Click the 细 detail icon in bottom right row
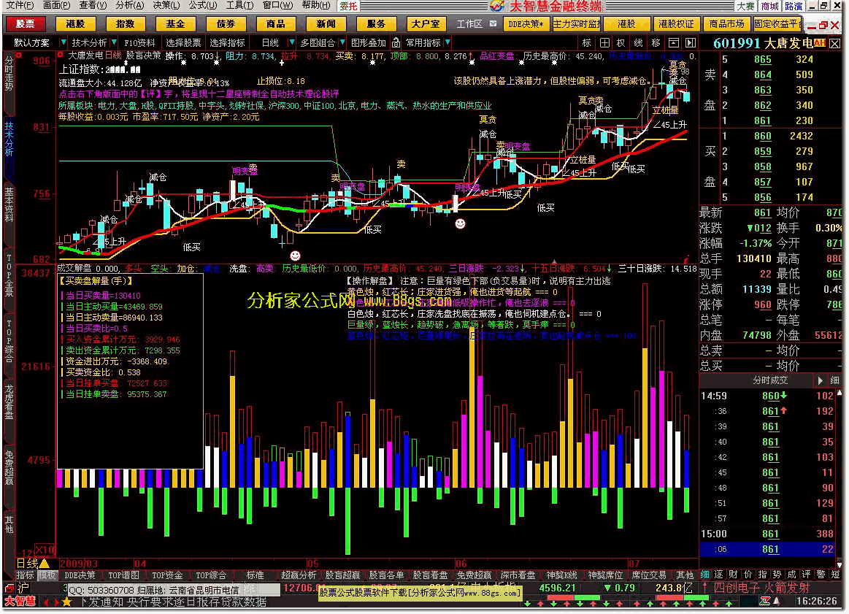The height and width of the screenshot is (614, 849). click(x=704, y=575)
